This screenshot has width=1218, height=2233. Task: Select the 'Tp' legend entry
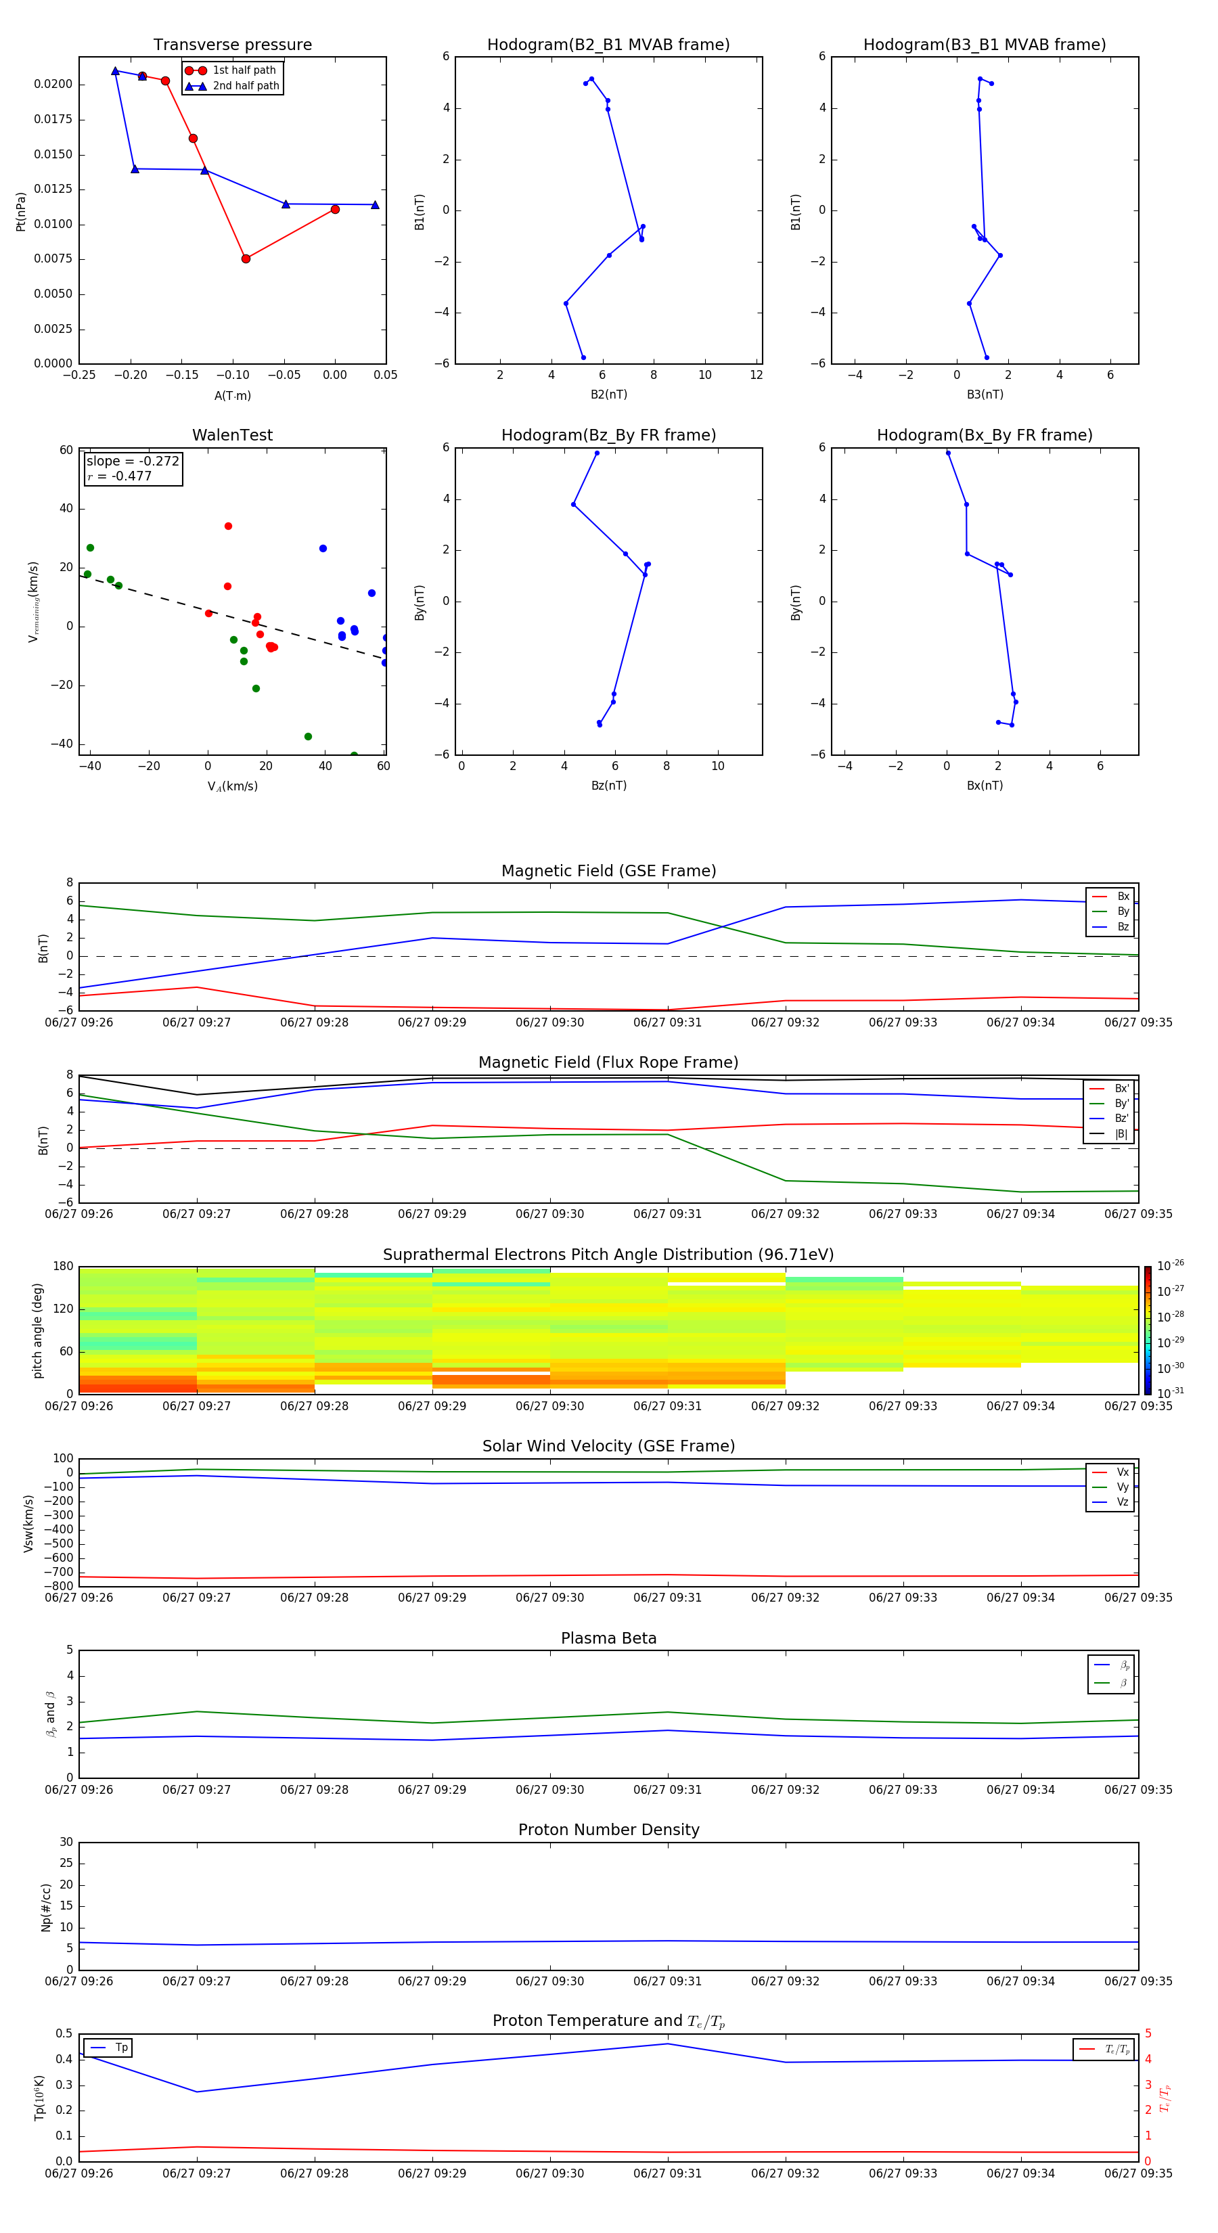[109, 2048]
